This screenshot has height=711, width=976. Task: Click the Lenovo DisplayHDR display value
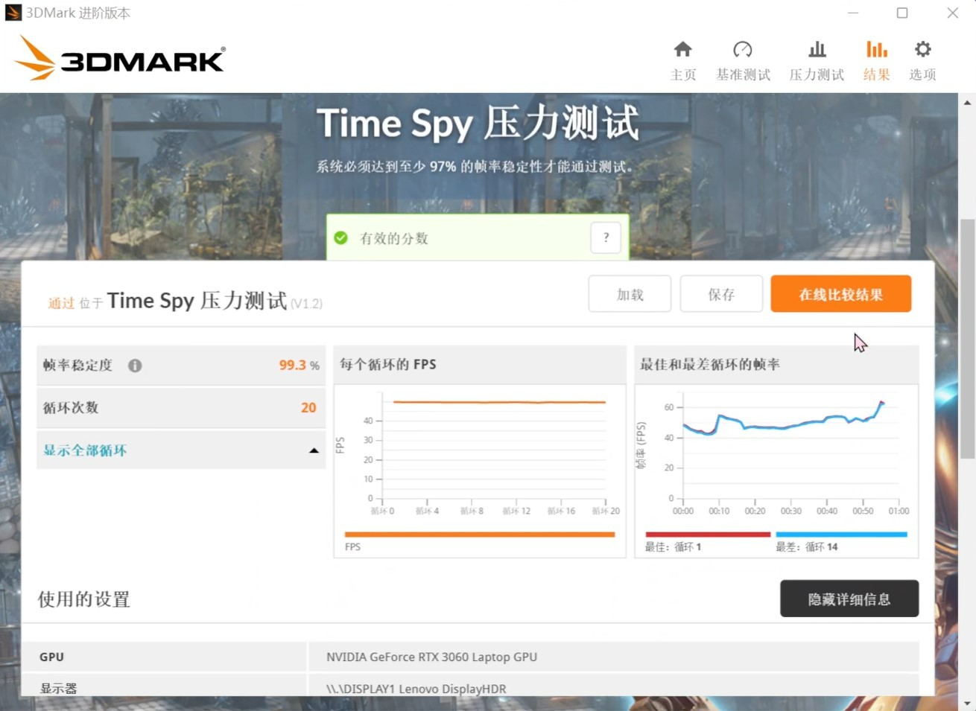click(416, 689)
